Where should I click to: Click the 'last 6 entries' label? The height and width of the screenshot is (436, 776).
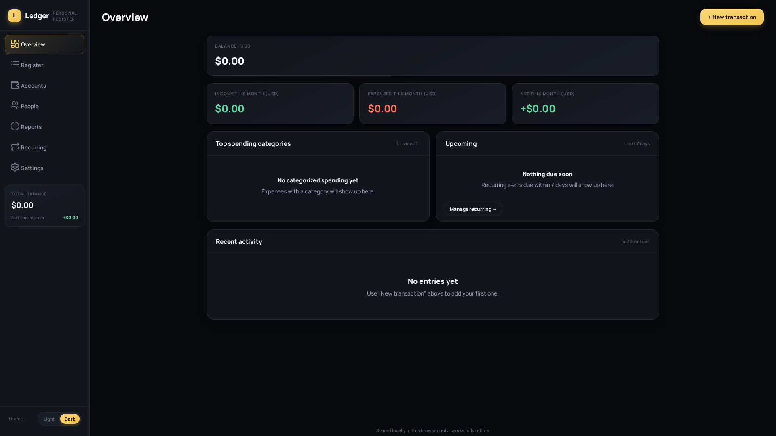coord(636,241)
